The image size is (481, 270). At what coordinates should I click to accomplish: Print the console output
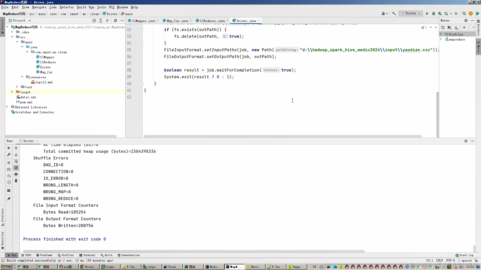coord(16,174)
